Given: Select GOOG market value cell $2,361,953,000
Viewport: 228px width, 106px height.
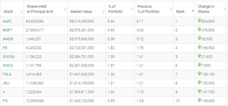Looking at the screenshot, I should [x=82, y=66].
